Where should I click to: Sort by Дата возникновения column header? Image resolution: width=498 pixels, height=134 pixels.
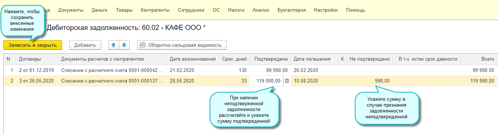tap(193, 59)
